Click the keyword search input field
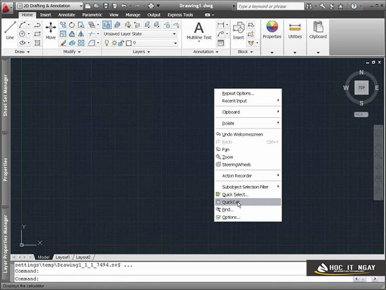 tap(270, 6)
